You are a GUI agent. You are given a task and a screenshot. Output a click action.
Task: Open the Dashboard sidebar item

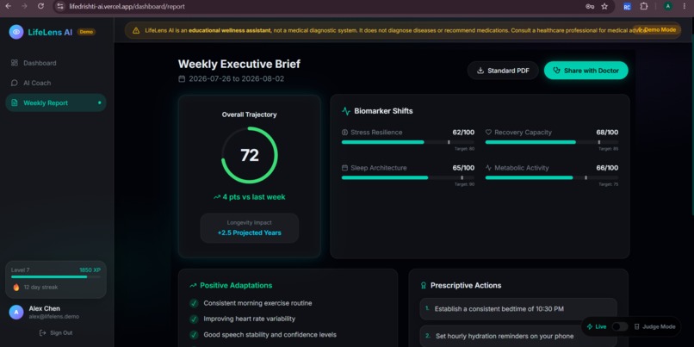[x=56, y=63]
